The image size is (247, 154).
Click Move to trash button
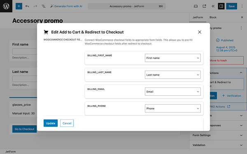click(x=226, y=60)
